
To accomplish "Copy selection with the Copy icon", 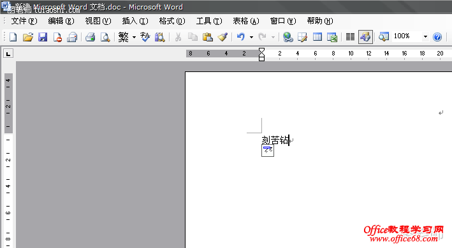I will click(193, 37).
